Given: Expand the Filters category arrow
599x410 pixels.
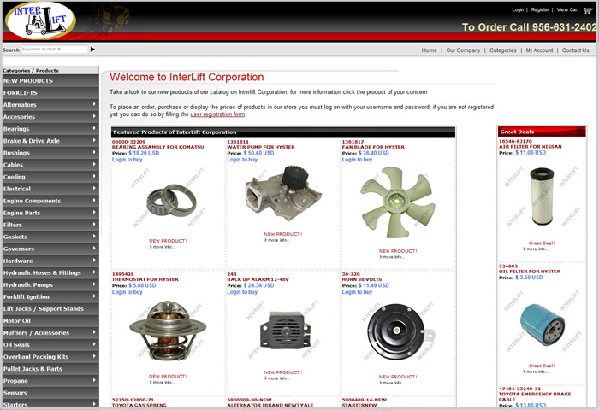Looking at the screenshot, I should pyautogui.click(x=94, y=225).
